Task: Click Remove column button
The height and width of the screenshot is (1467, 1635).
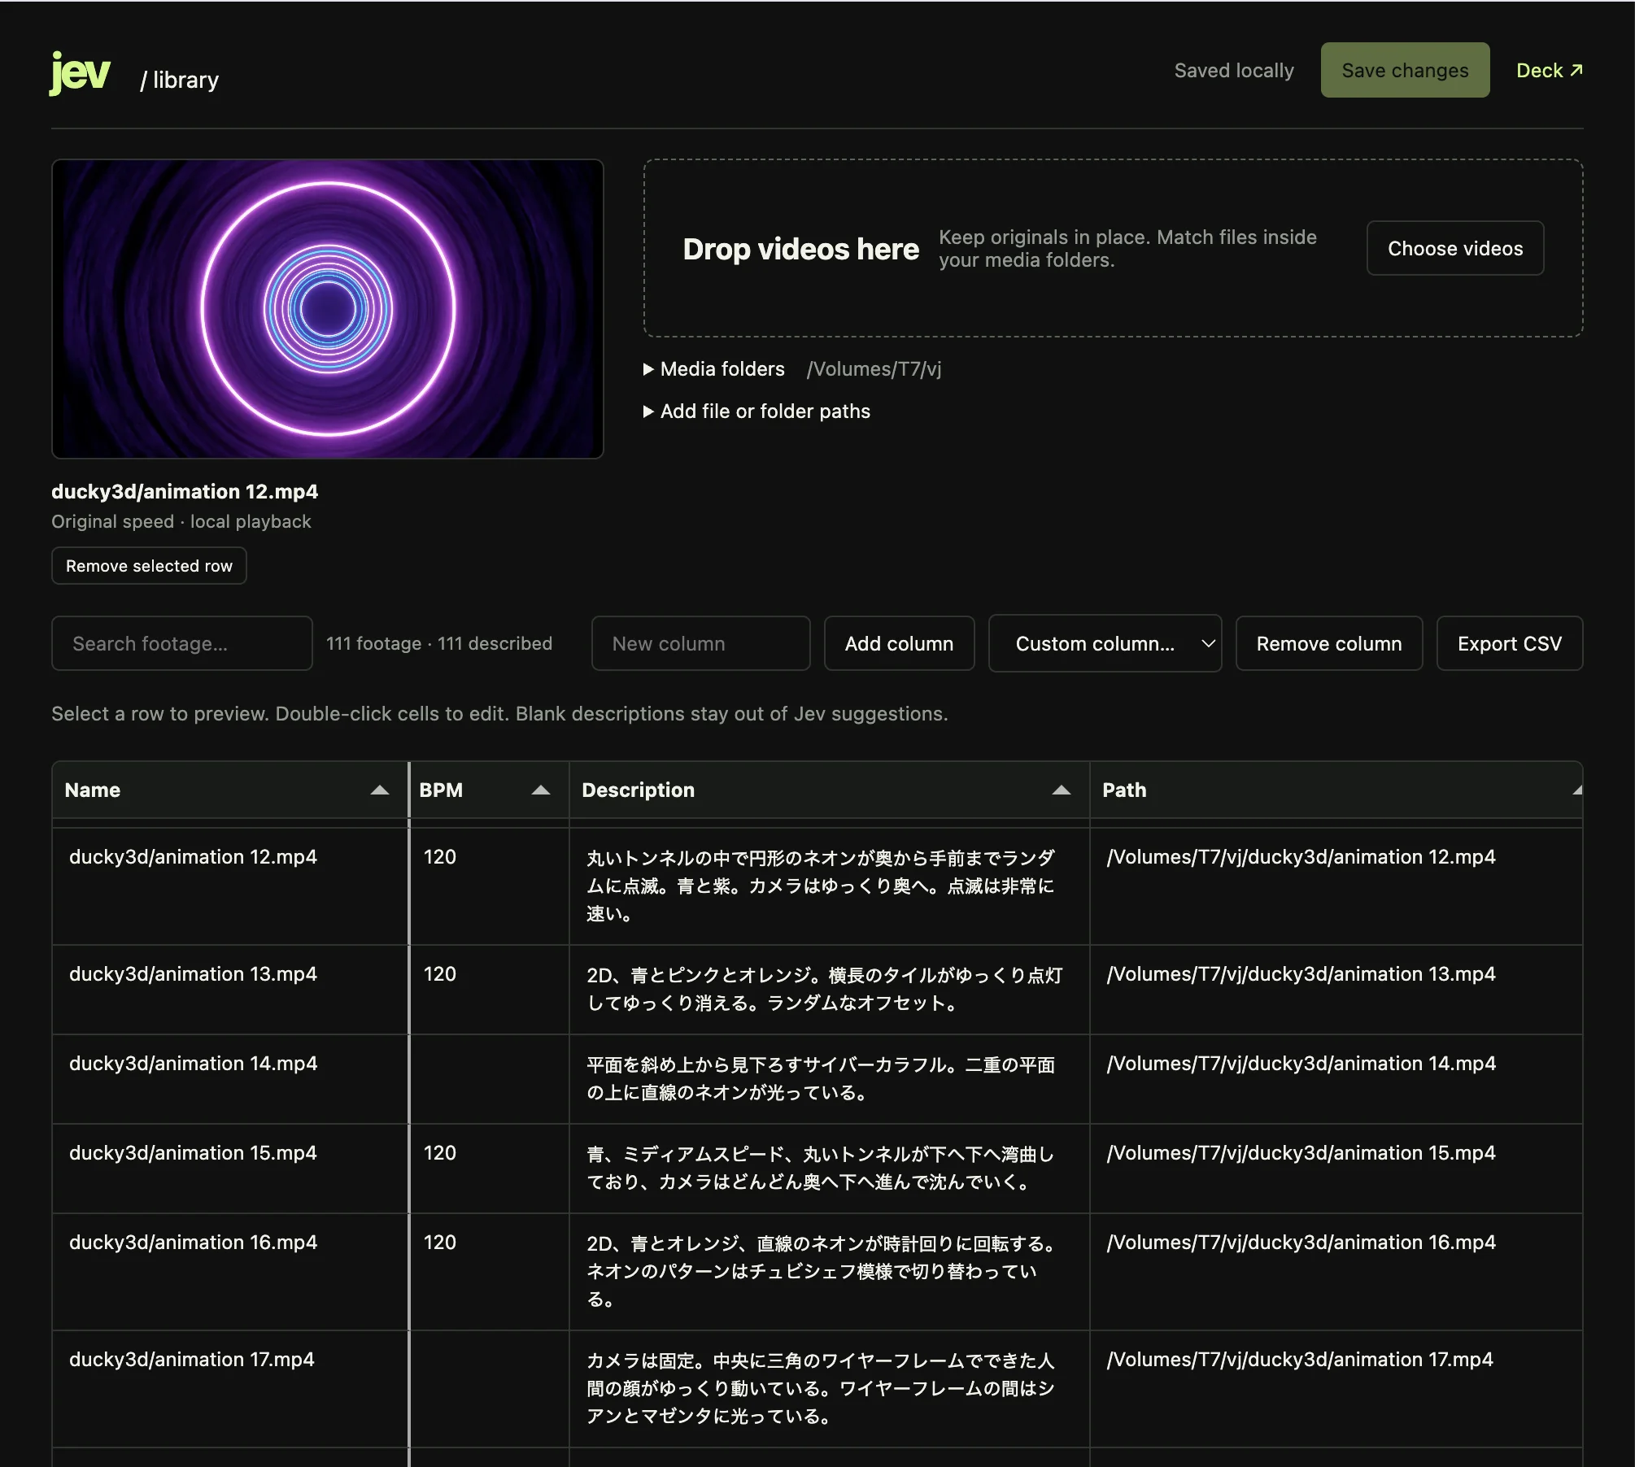Action: coord(1329,643)
